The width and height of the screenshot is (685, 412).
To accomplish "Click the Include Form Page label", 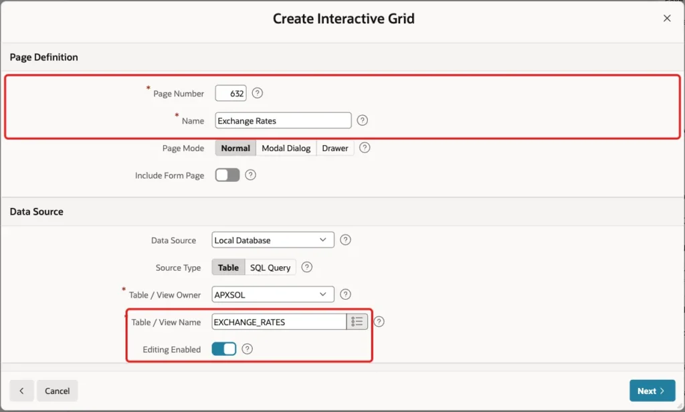I will tap(169, 175).
